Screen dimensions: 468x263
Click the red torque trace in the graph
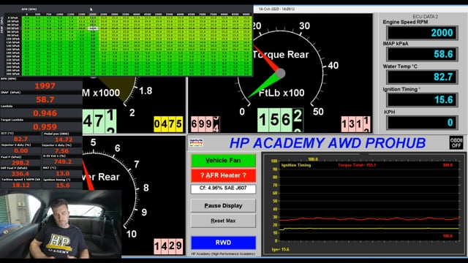point(369,219)
